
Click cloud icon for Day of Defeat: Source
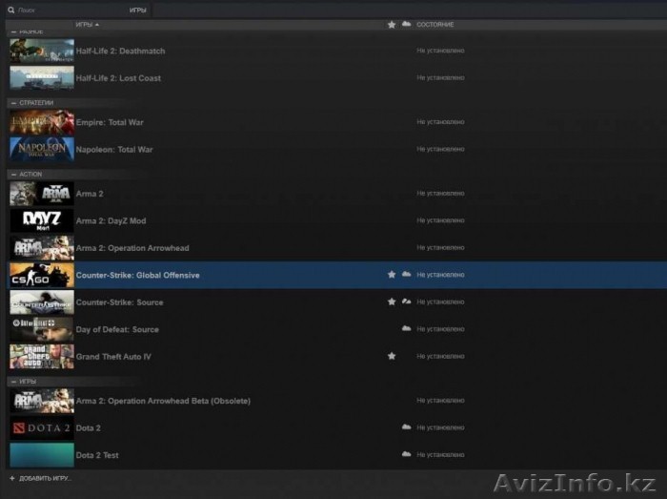406,328
